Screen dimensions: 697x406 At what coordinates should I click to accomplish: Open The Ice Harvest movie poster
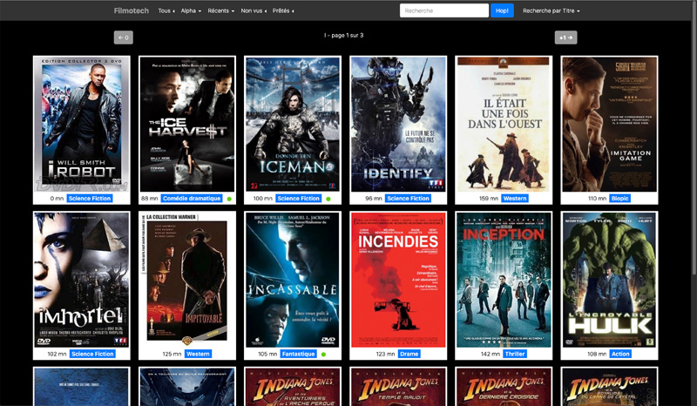click(187, 124)
